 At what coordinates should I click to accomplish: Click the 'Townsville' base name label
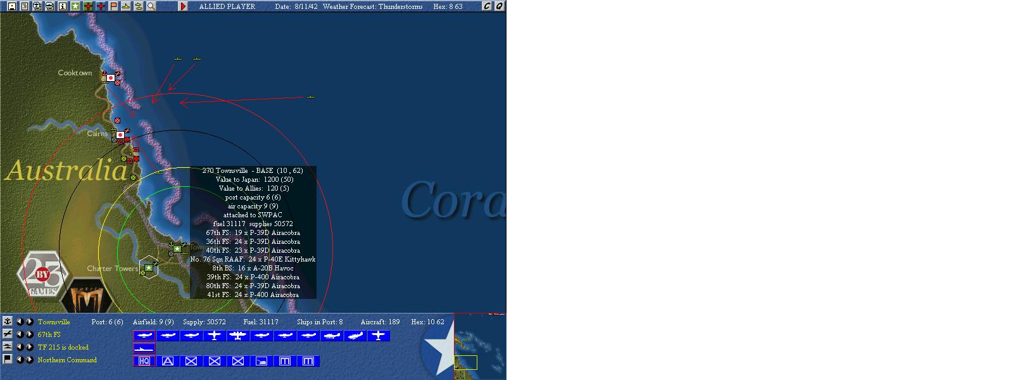pyautogui.click(x=54, y=322)
